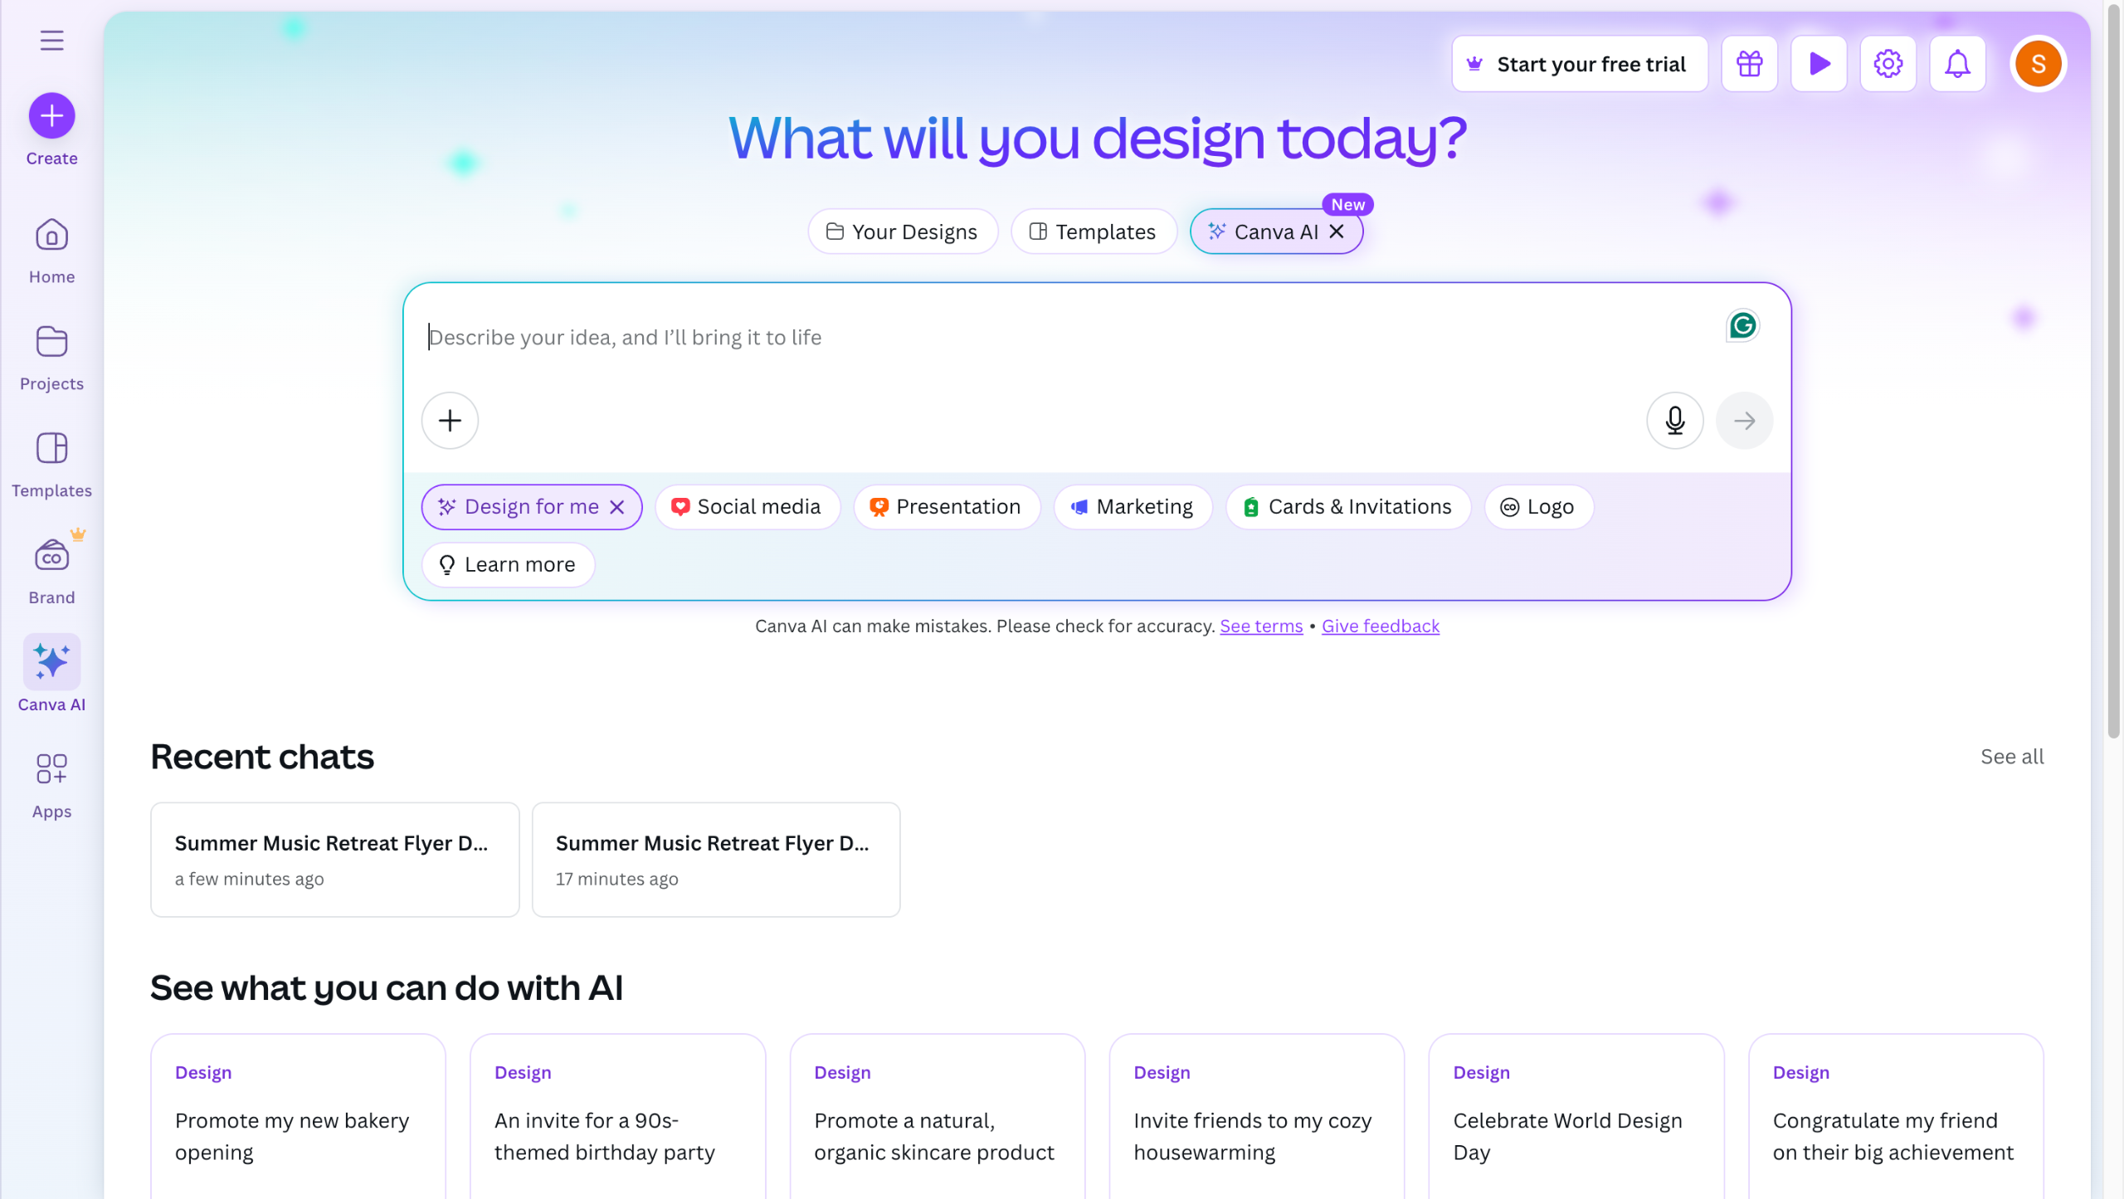This screenshot has width=2124, height=1199.
Task: Remove the Design for me chip
Action: [x=617, y=507]
